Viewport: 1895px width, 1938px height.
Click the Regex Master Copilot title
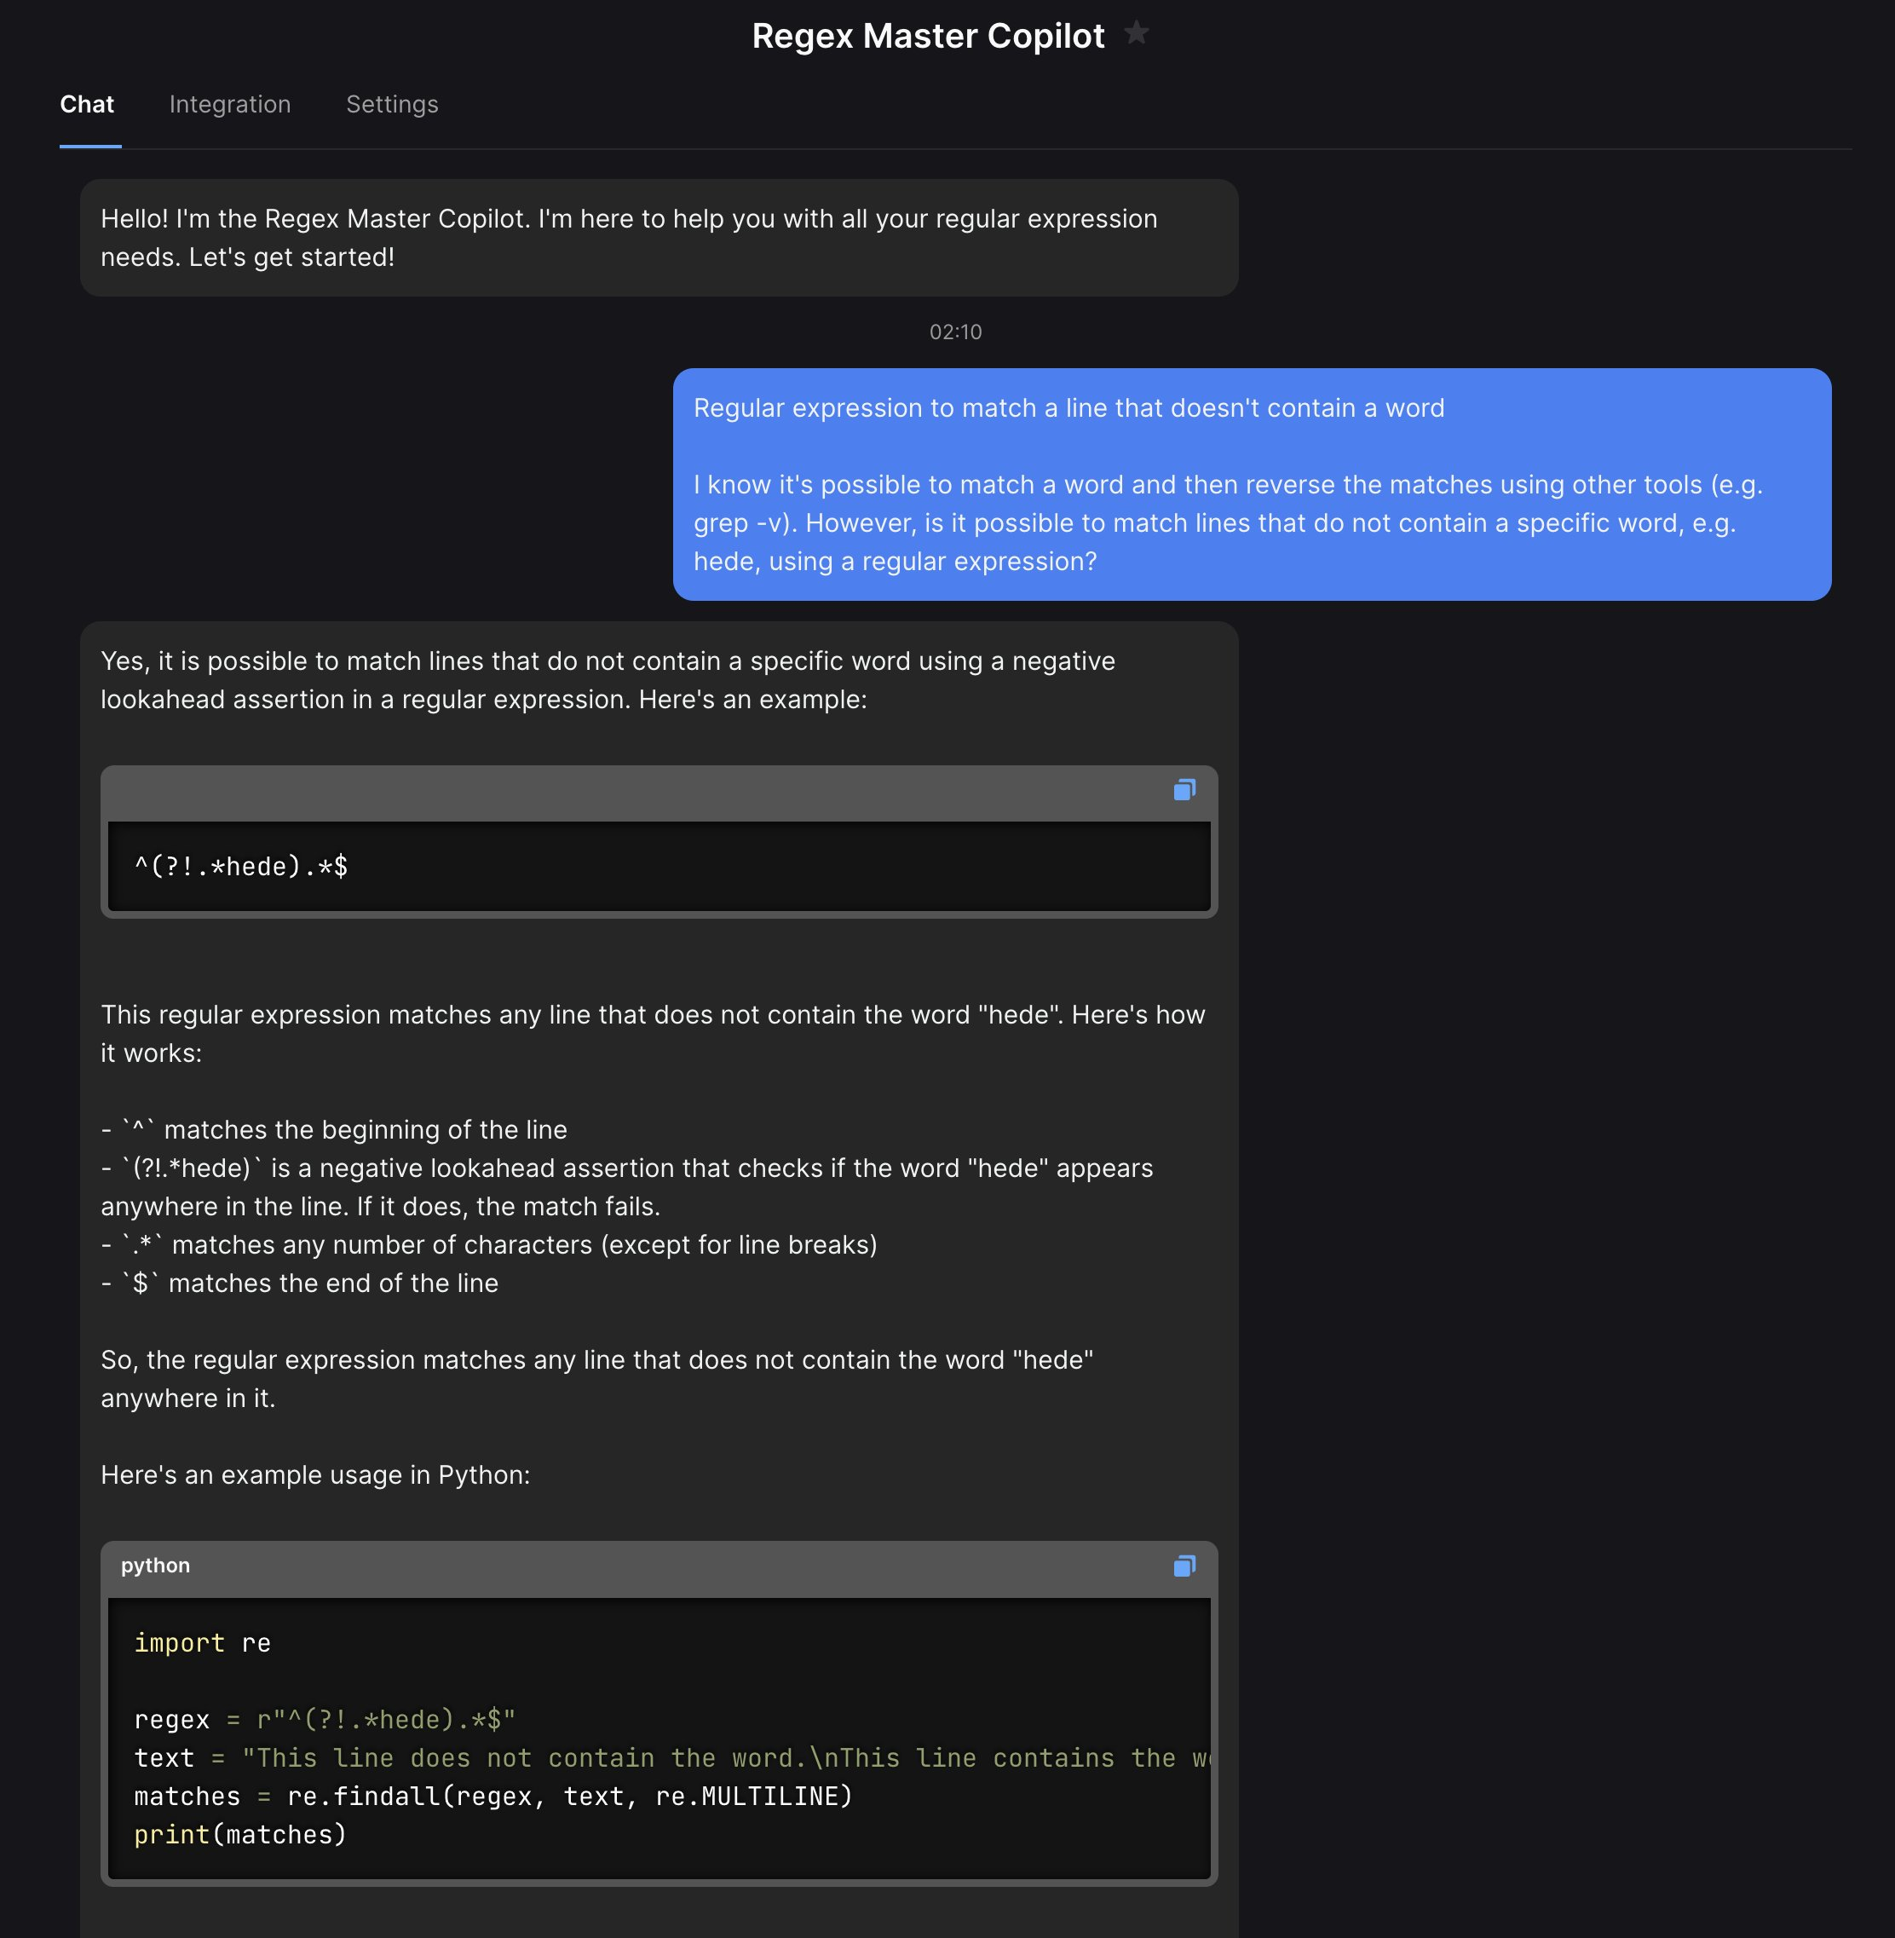coord(928,36)
